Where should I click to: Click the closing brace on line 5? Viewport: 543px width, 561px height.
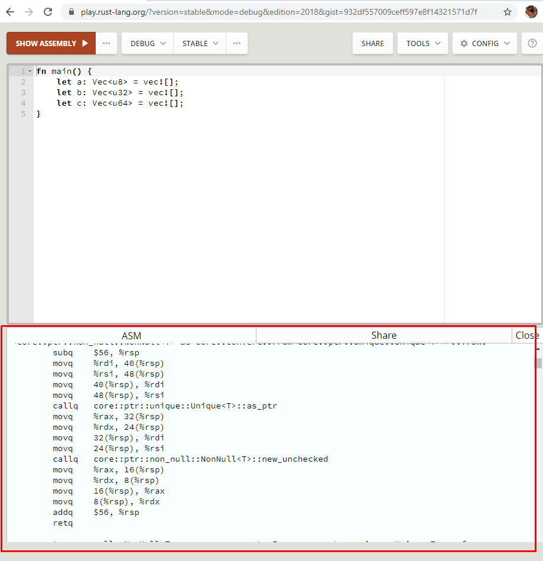tap(38, 114)
